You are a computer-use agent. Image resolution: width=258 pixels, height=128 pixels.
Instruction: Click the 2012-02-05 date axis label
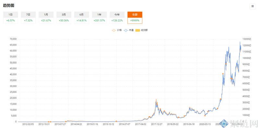pos(28,124)
